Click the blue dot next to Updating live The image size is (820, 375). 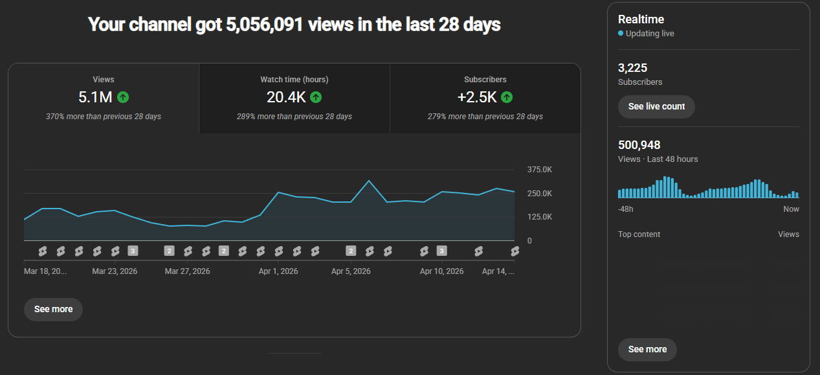(621, 34)
